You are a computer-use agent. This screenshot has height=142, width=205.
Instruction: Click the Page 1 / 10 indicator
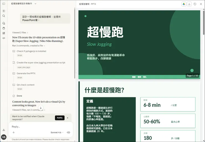(x=192, y=76)
